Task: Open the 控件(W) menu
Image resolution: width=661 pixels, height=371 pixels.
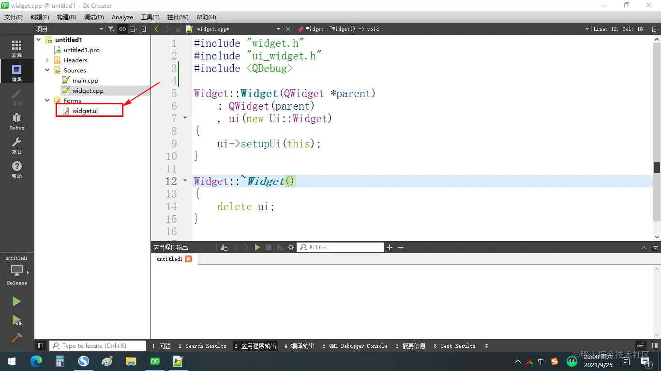Action: [x=178, y=17]
